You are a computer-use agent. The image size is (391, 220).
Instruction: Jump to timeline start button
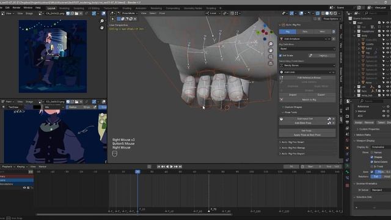pyautogui.click(x=159, y=167)
